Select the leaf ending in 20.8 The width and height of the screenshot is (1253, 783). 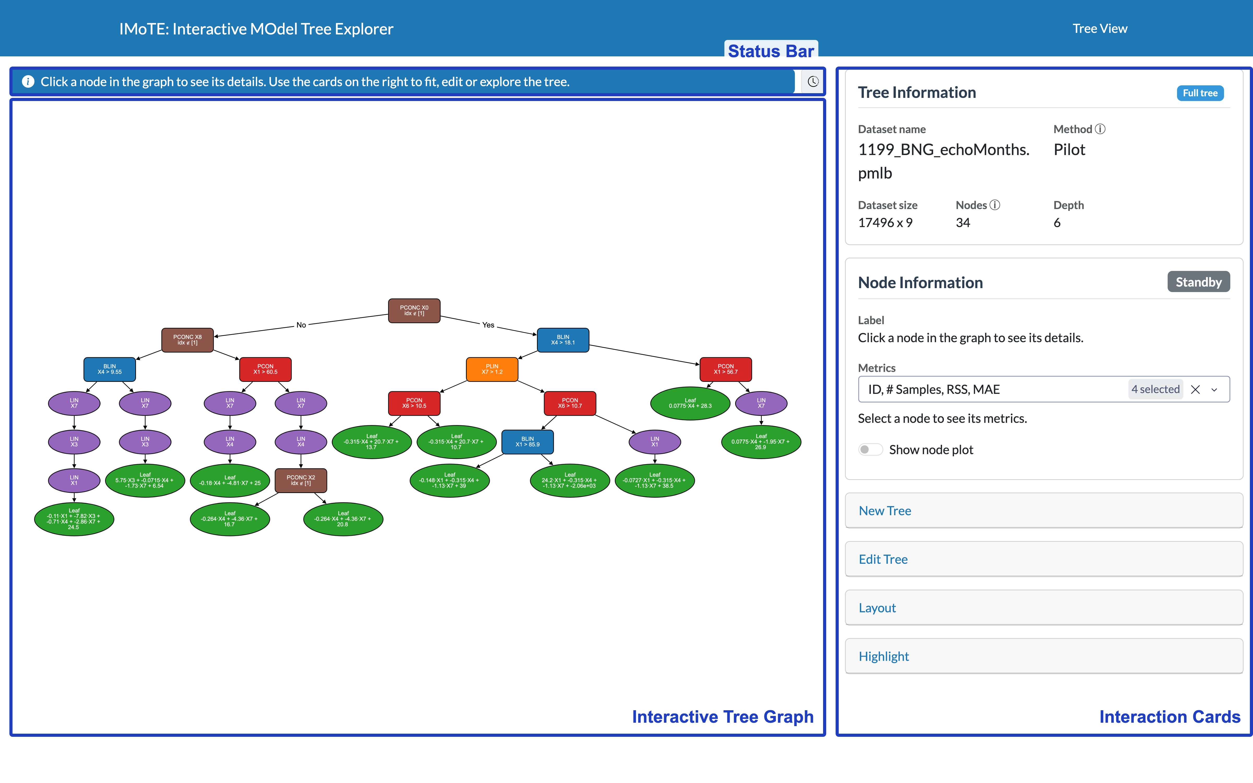(x=343, y=519)
